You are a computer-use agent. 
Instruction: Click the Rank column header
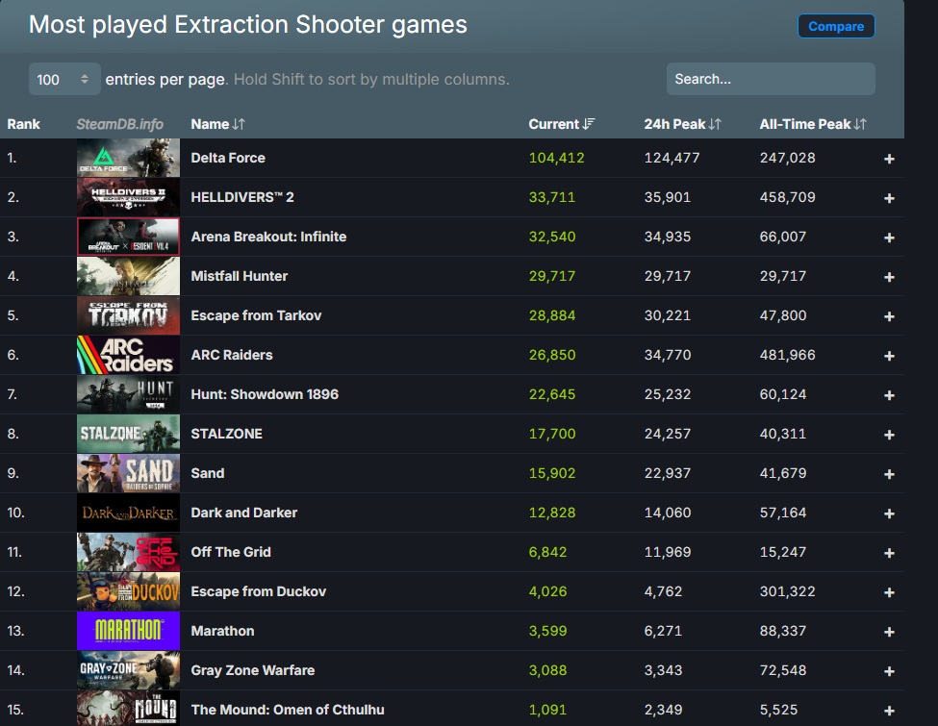click(23, 124)
